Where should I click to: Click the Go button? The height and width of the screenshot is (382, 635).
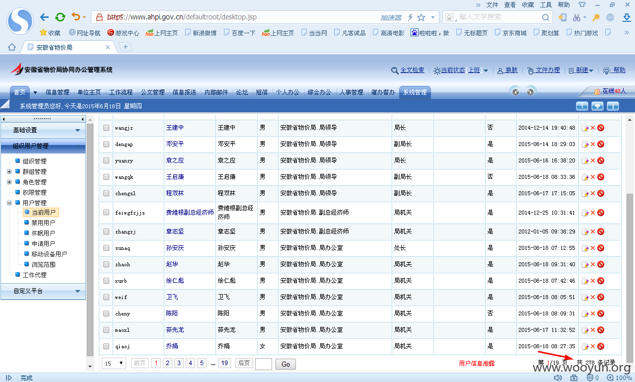[285, 364]
